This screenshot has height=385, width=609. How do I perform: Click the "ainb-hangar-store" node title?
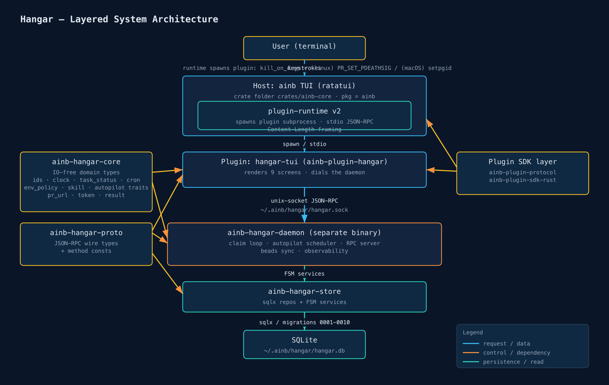pyautogui.click(x=304, y=292)
